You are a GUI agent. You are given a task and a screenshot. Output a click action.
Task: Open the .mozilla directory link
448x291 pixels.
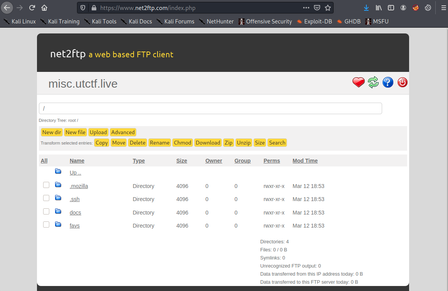79,186
